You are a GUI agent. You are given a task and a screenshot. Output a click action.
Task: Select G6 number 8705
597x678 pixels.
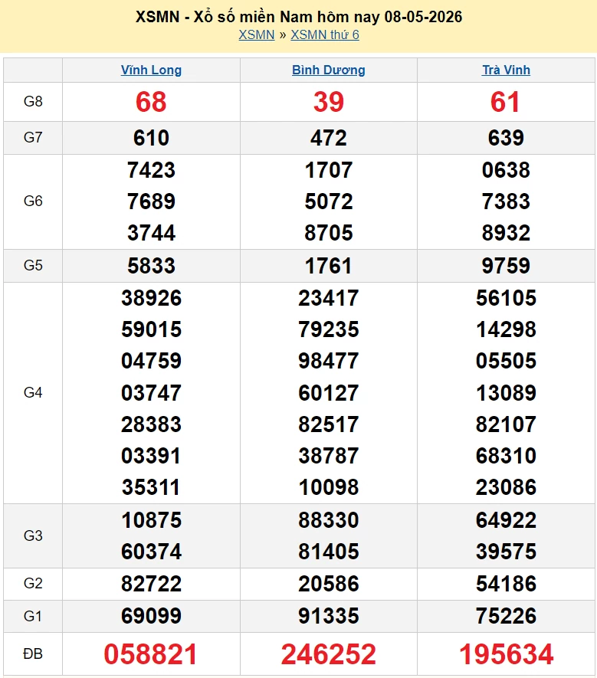click(328, 233)
